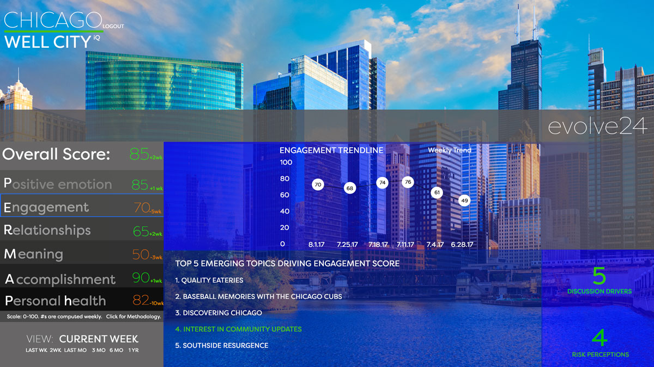This screenshot has height=367, width=654.
Task: Change view range to 6 MO
Action: [x=116, y=350]
